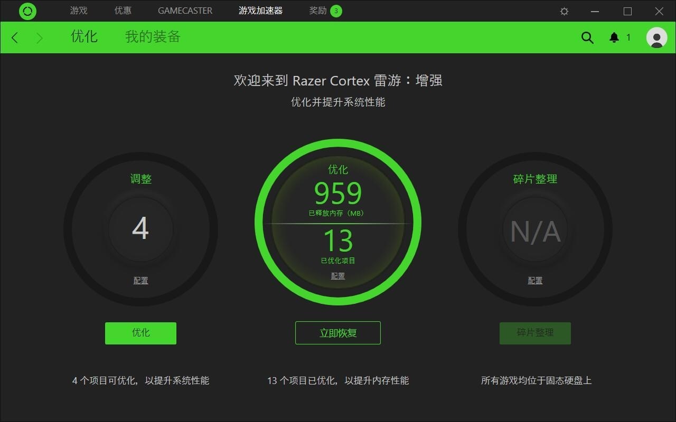Click the 碎片整理 button
This screenshot has height=422, width=676.
click(x=535, y=333)
